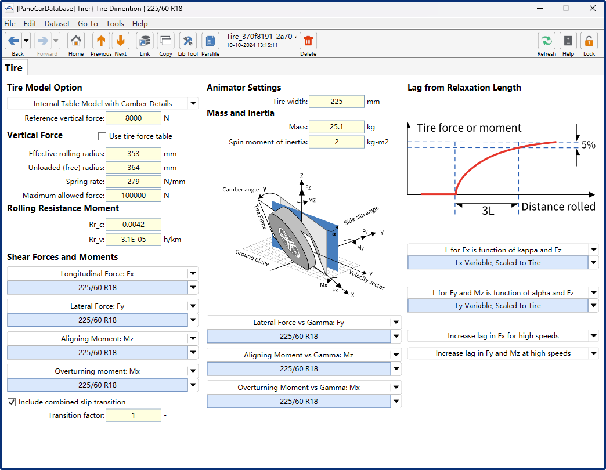
Task: Open the Go To menu
Action: (x=88, y=24)
